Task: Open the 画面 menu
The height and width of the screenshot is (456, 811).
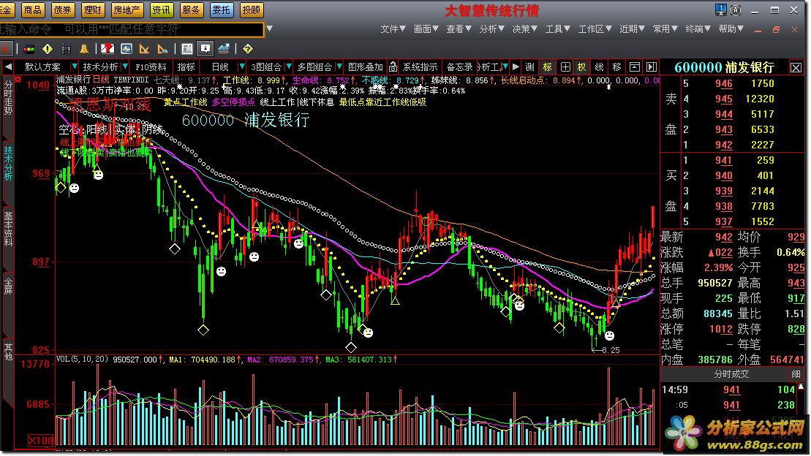Action: (x=426, y=29)
